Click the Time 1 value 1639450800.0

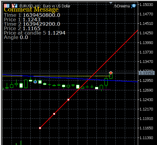[42, 15]
